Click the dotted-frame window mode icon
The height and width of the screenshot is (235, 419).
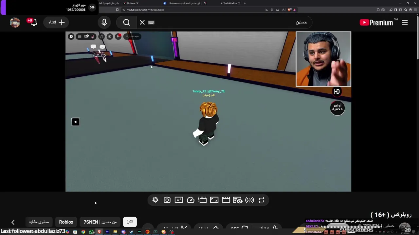coord(202,200)
